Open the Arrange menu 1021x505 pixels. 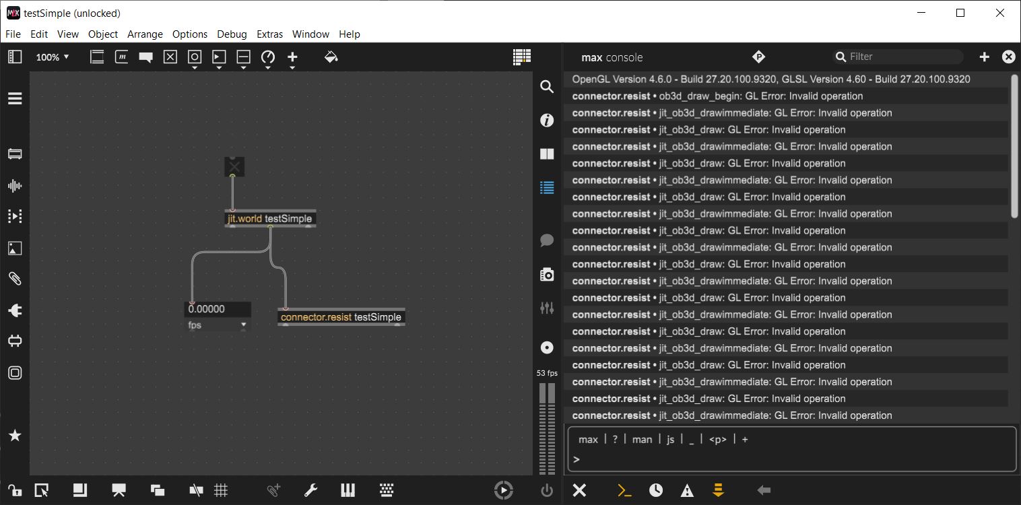click(145, 34)
